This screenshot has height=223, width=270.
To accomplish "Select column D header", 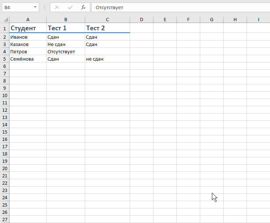I will coord(141,19).
